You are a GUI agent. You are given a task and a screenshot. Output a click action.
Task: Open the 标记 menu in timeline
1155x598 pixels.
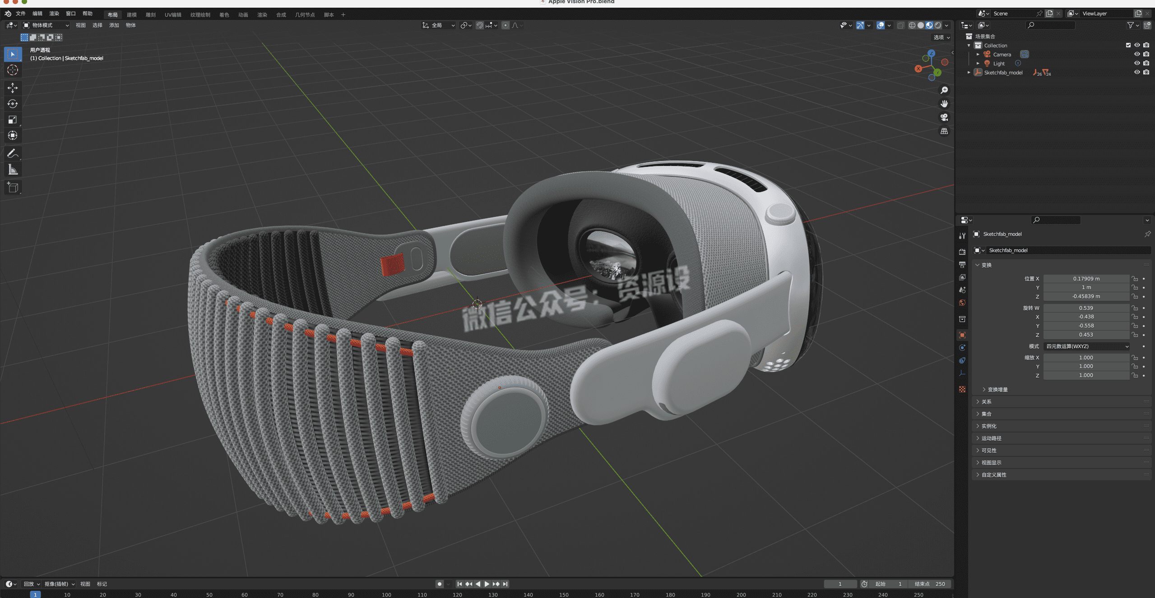[x=102, y=584]
